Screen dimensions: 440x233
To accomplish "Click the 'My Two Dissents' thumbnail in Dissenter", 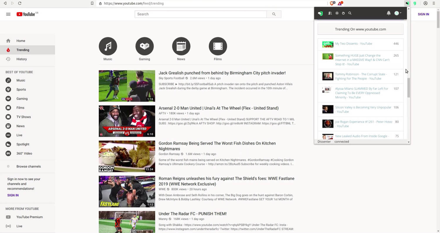I will (x=328, y=44).
